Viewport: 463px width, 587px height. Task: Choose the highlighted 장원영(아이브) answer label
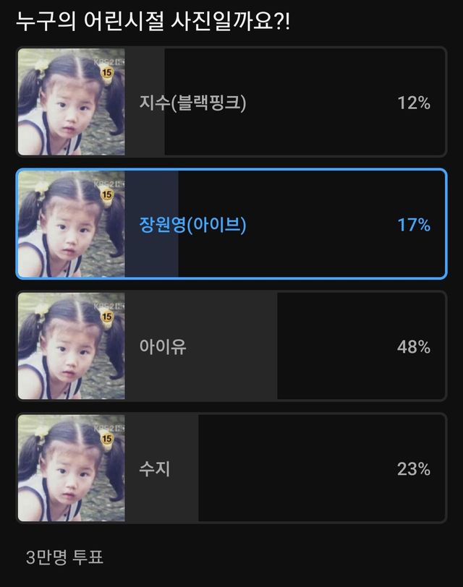click(192, 225)
